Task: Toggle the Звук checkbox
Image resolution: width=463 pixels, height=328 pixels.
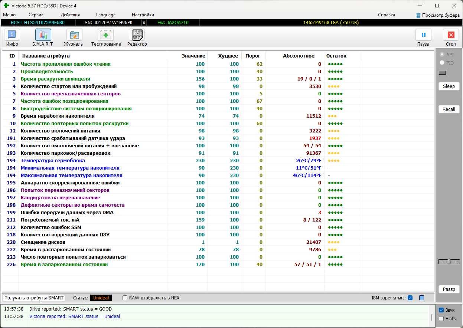Action: click(x=441, y=310)
